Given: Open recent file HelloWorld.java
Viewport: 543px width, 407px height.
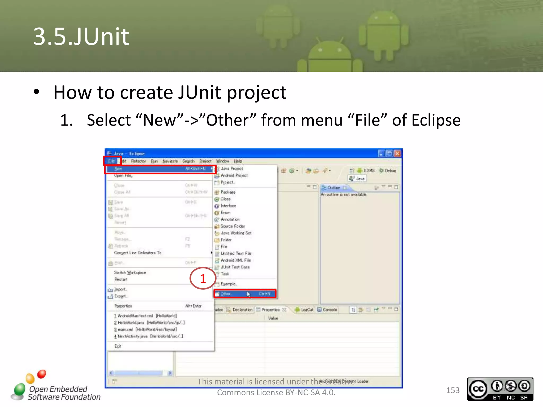Looking at the screenshot, I should (x=160, y=322).
